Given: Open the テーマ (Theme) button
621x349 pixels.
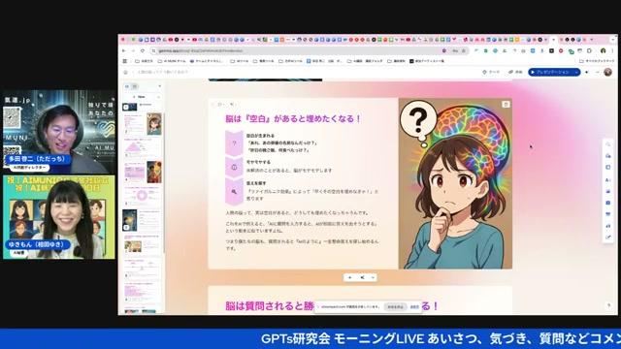Looking at the screenshot, I should 491,72.
